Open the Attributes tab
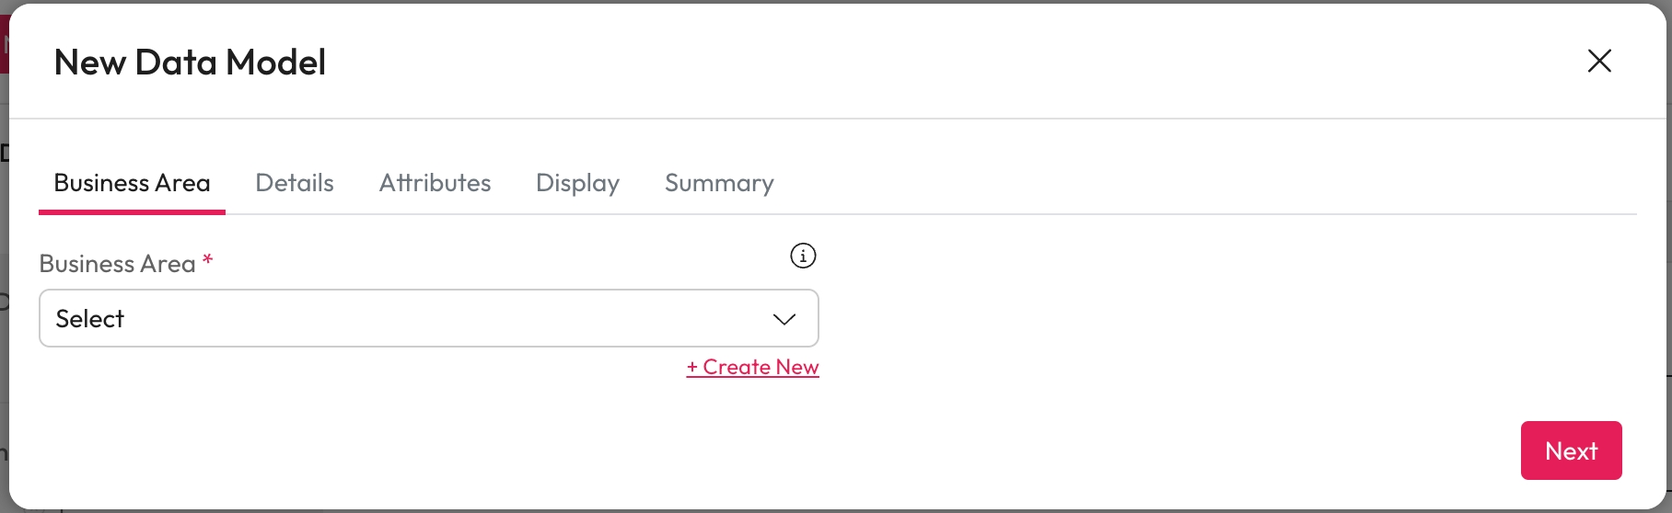1672x513 pixels. 435,183
